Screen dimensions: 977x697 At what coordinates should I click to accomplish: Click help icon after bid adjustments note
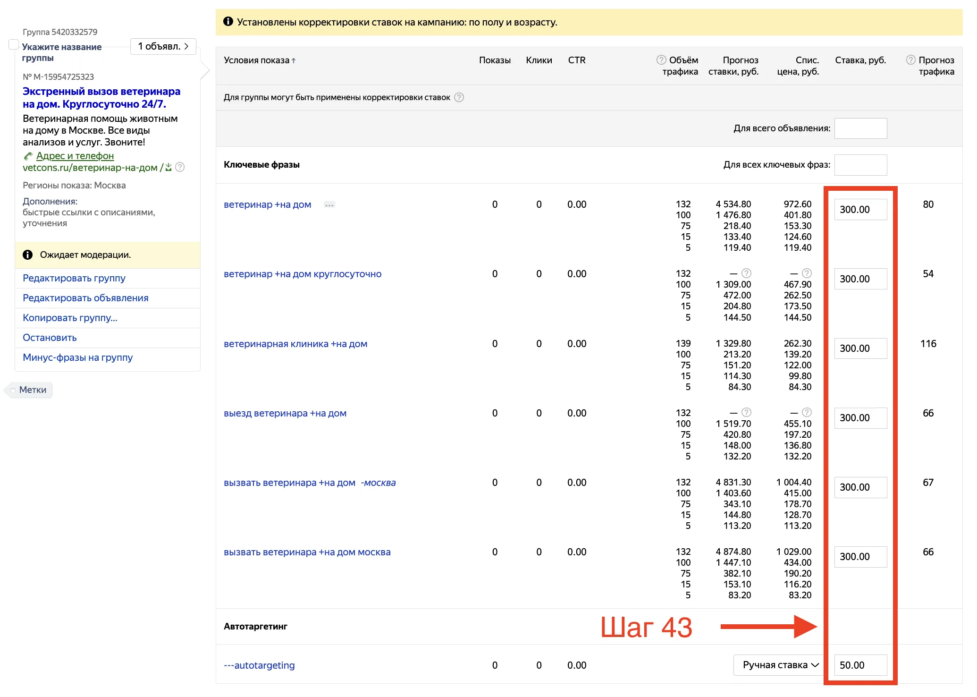click(x=459, y=97)
